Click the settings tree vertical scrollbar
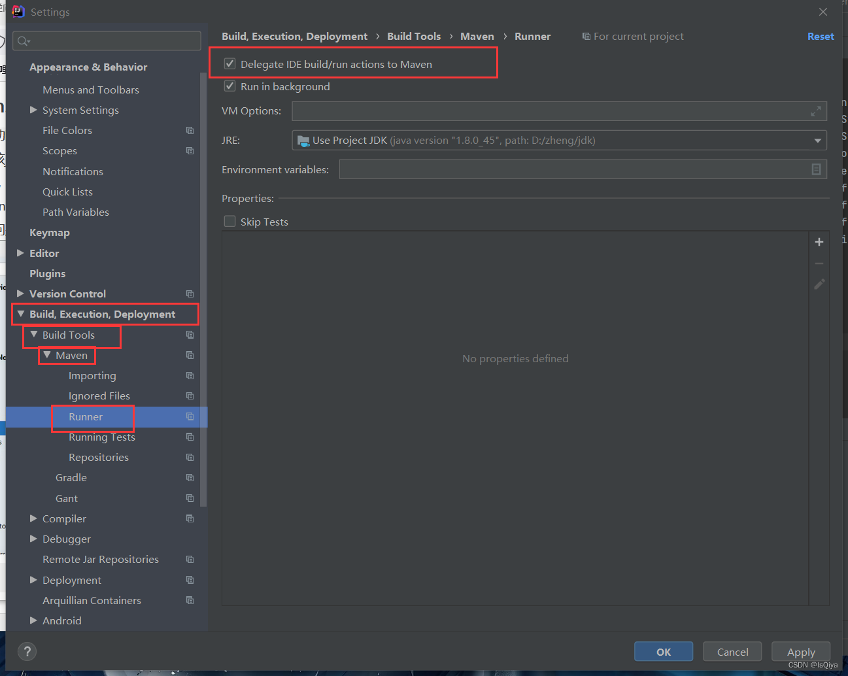 [203, 290]
